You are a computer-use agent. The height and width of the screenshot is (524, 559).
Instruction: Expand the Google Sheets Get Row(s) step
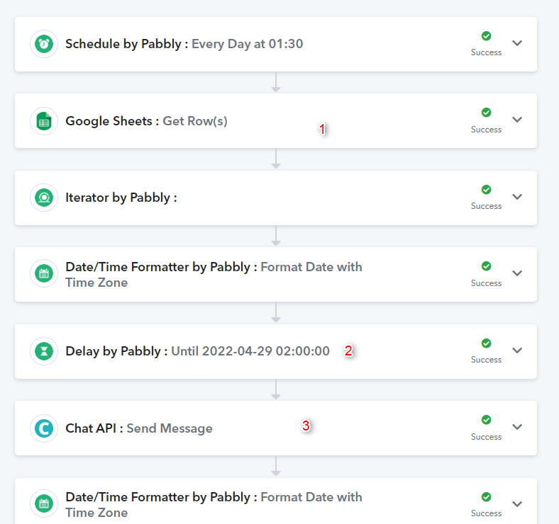pyautogui.click(x=517, y=120)
